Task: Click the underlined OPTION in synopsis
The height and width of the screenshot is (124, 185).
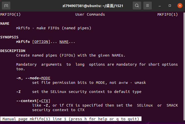Action: pyautogui.click(x=41, y=42)
